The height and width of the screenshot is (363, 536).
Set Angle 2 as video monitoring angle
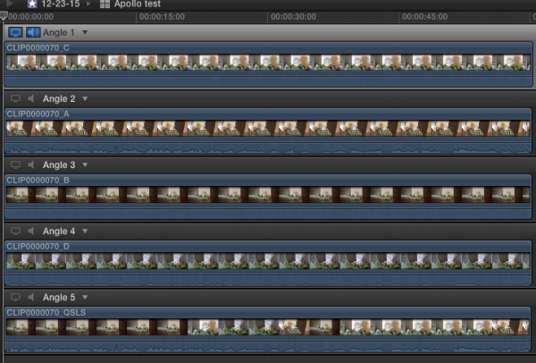coord(15,98)
